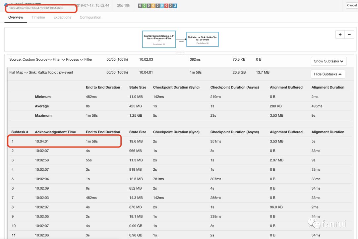Collapse subtasks for Flat Map Kafka sink

point(328,74)
